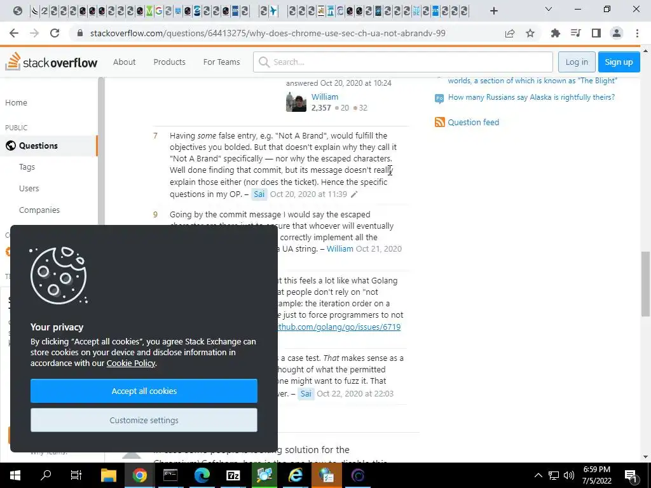
Task: Open Companies in the sidebar
Action: [39, 210]
